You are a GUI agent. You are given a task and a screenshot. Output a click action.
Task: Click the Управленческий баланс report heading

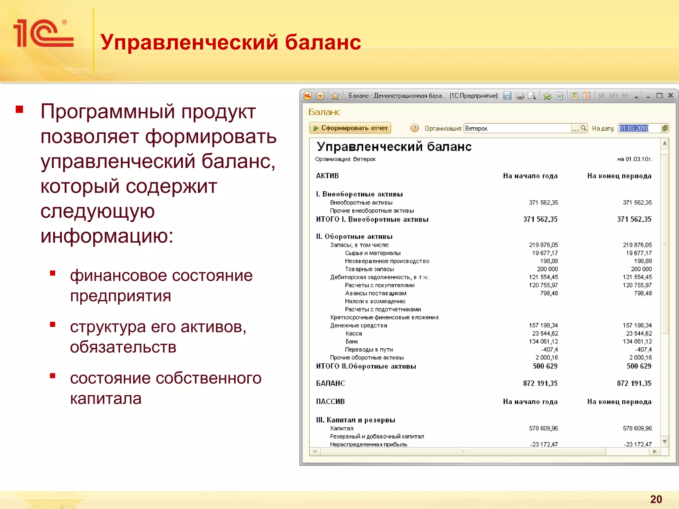394,146
